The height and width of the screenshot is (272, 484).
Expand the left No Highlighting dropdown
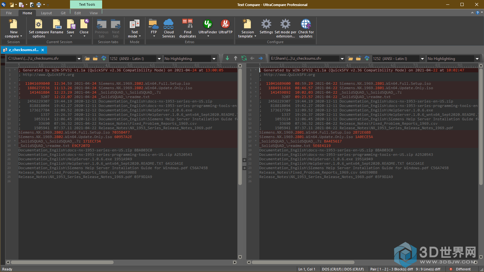tap(214, 59)
